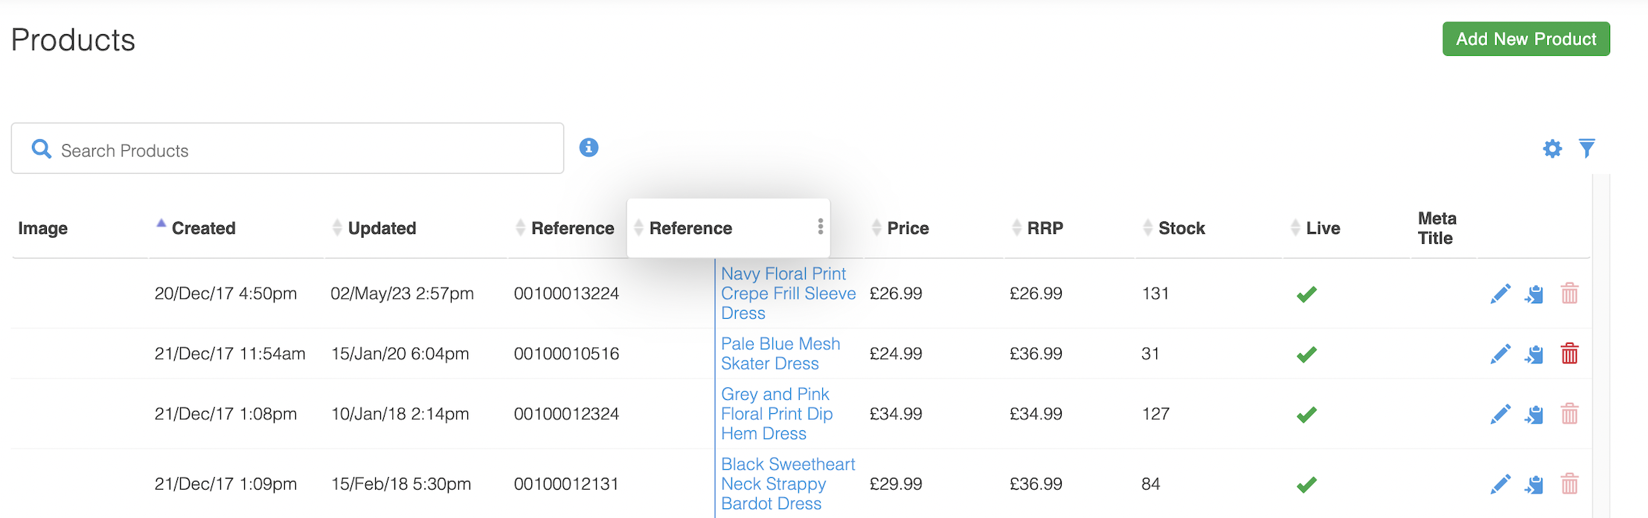Sort products by Stock level

[x=1181, y=228]
